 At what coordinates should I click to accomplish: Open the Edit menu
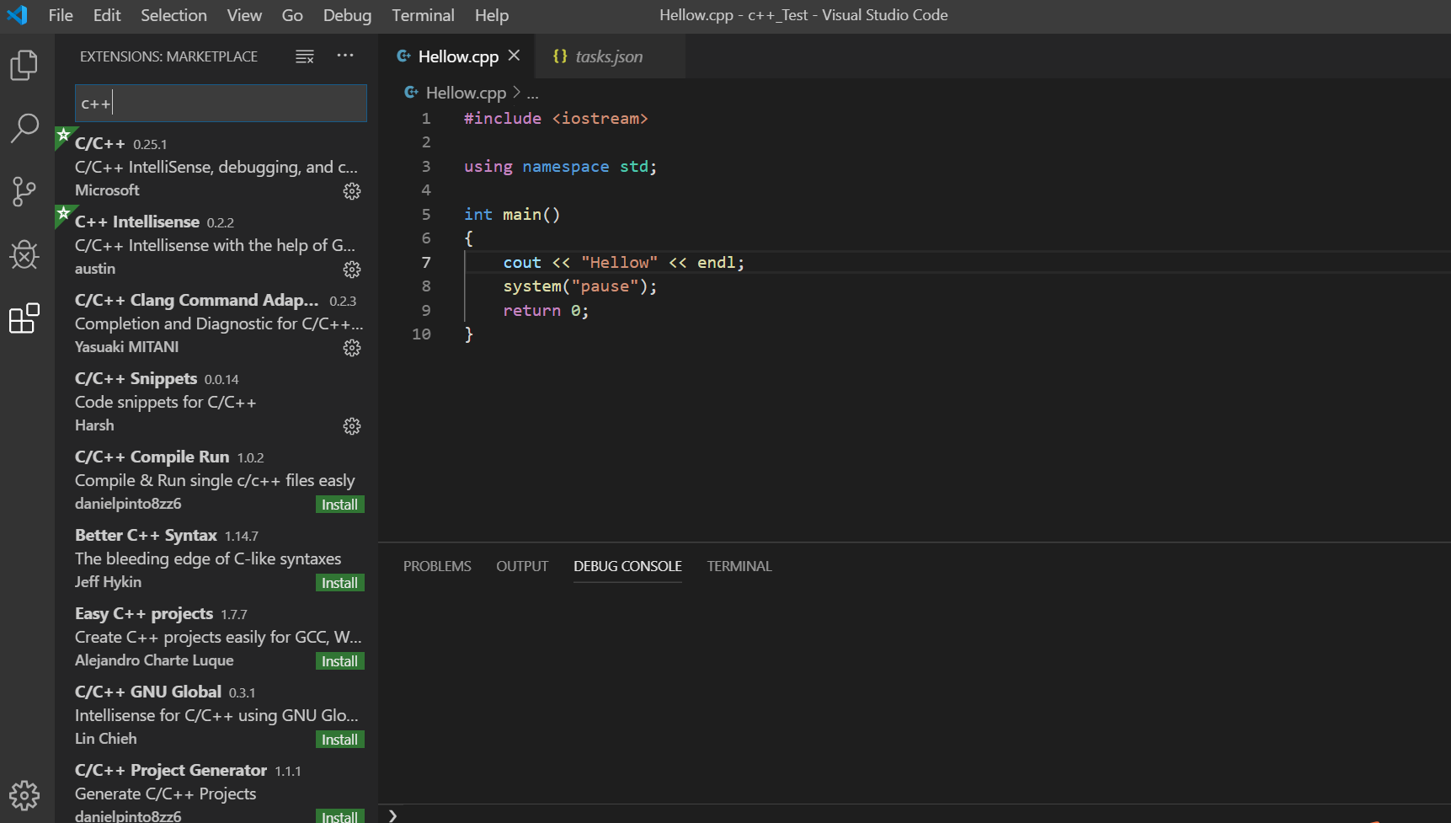tap(107, 15)
